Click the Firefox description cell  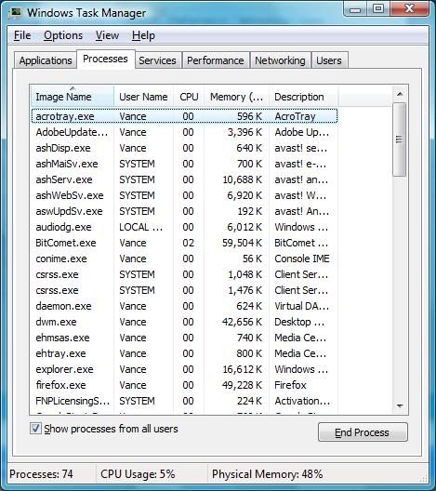[290, 385]
